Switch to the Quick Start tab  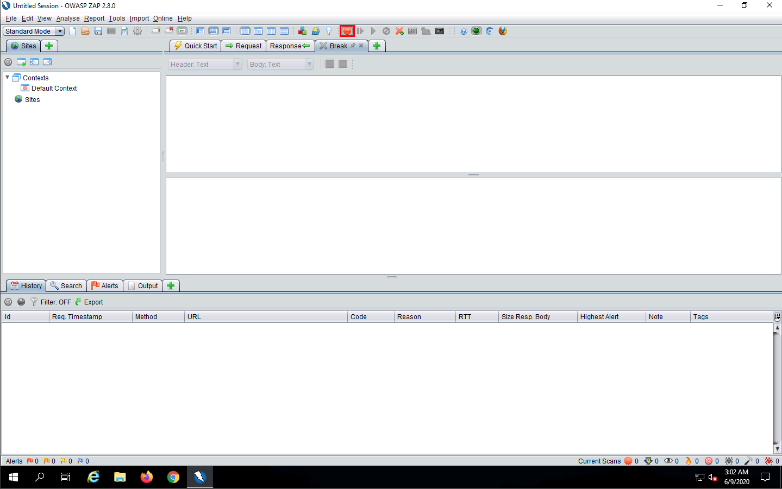pos(196,46)
